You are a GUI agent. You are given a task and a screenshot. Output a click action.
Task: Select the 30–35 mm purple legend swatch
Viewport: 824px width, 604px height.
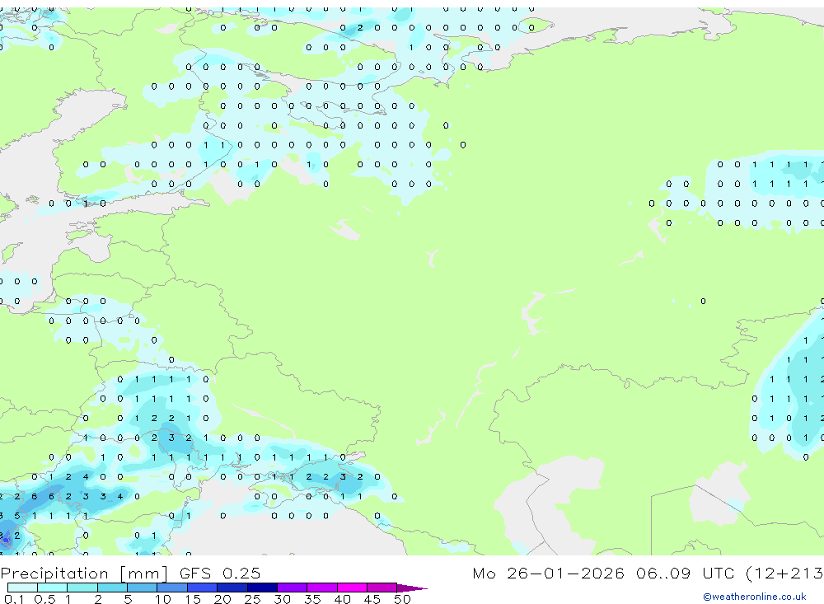click(293, 588)
